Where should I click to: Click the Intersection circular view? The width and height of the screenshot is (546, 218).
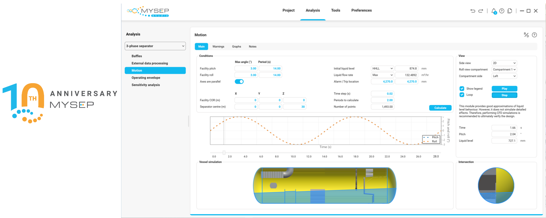pos(496,186)
